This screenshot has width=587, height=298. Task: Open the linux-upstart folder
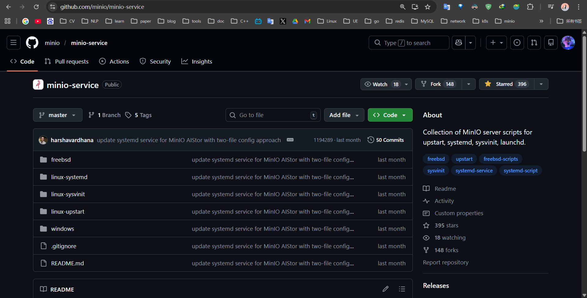pyautogui.click(x=68, y=212)
